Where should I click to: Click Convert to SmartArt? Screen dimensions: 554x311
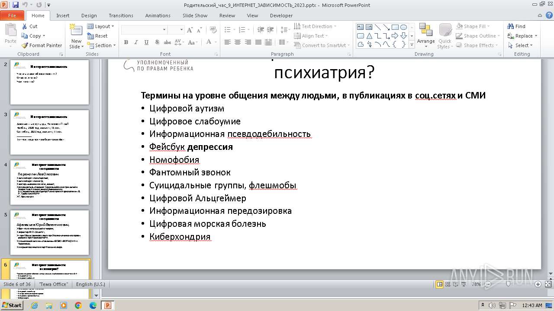[322, 45]
